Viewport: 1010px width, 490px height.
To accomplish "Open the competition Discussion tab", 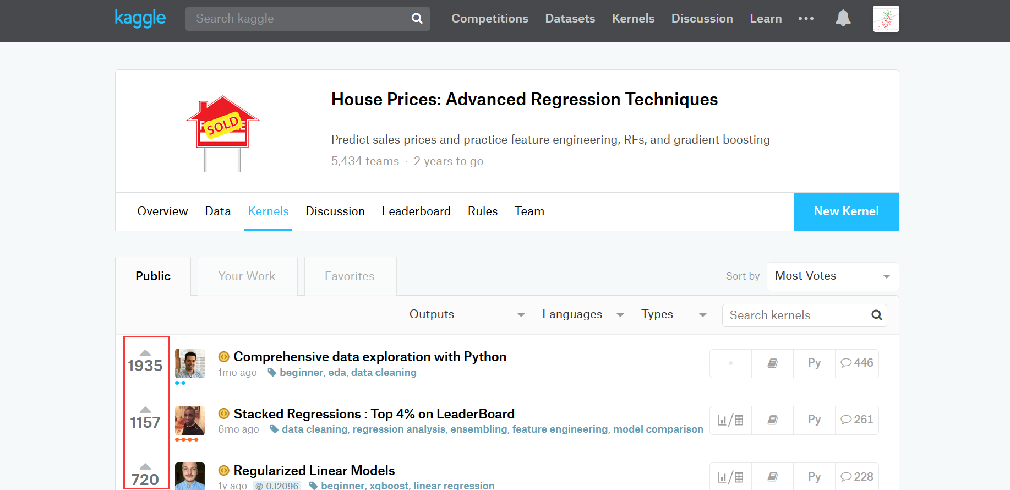I will [335, 211].
